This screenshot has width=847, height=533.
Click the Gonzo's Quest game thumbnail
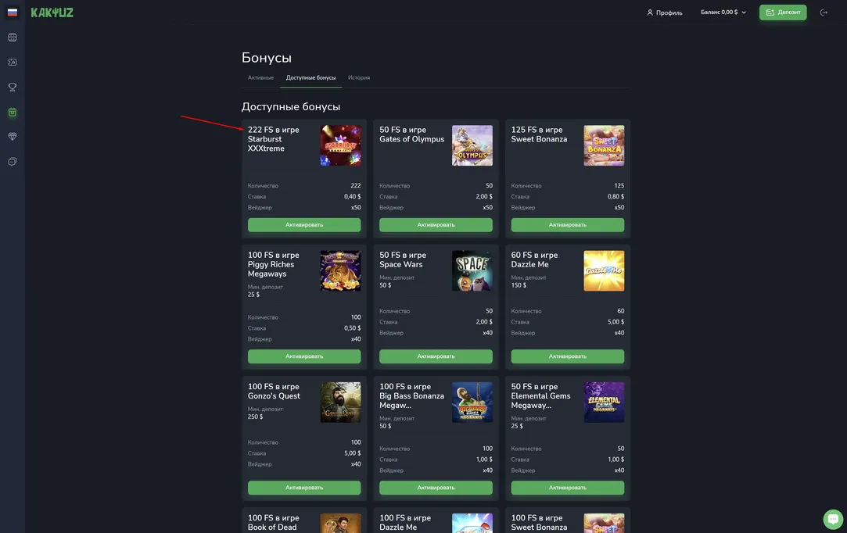click(x=340, y=402)
